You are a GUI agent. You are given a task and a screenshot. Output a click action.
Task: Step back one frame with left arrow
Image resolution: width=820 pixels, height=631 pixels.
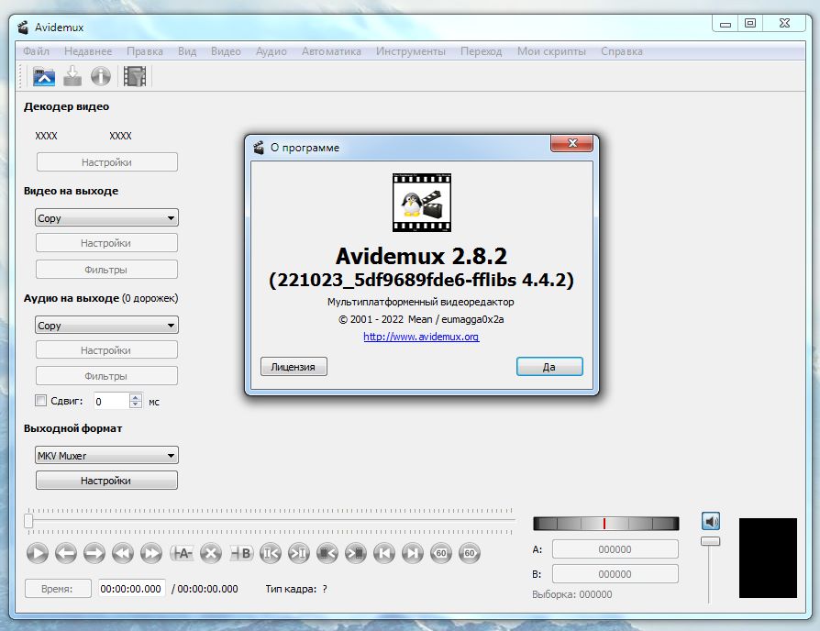66,553
